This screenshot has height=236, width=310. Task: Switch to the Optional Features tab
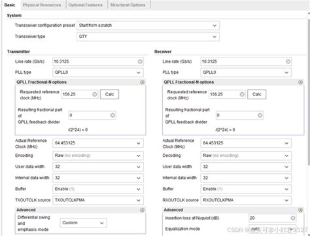(x=86, y=5)
